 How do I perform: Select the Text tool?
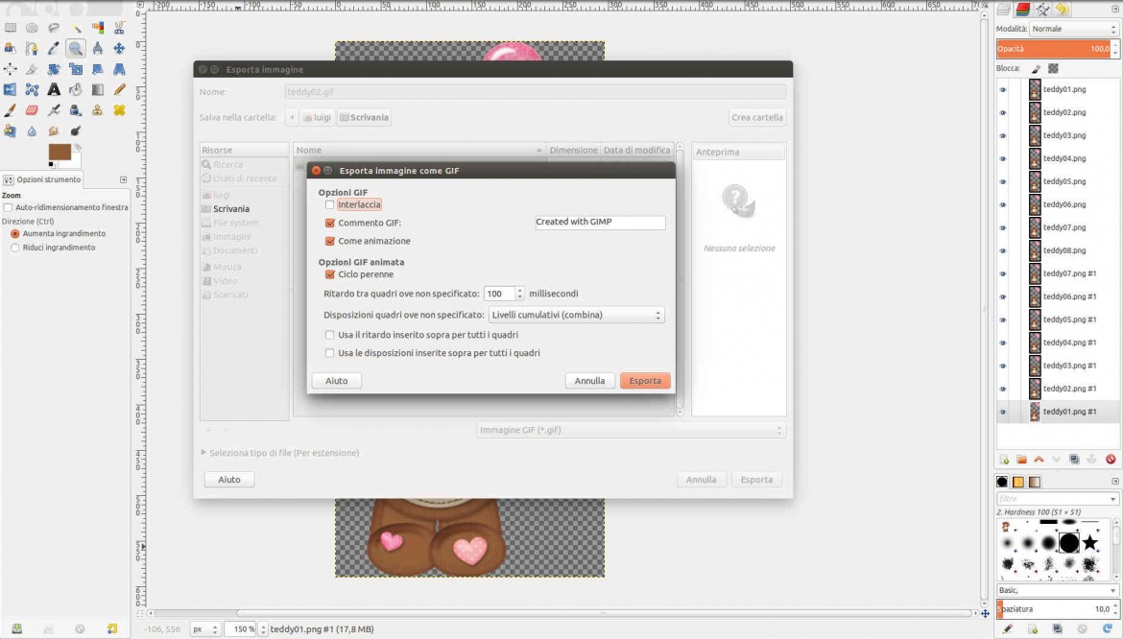53,88
